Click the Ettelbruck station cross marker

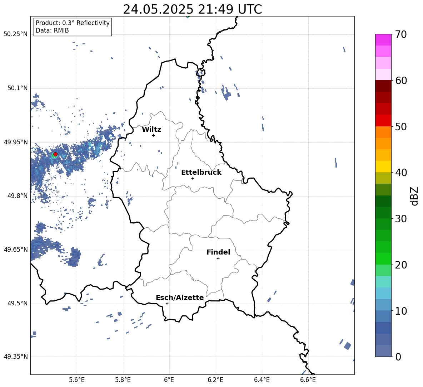tap(193, 178)
